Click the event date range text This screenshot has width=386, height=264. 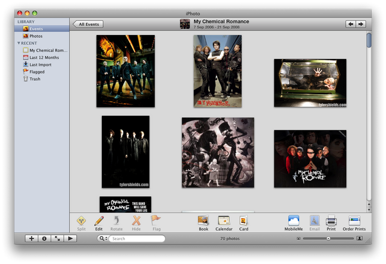[217, 27]
